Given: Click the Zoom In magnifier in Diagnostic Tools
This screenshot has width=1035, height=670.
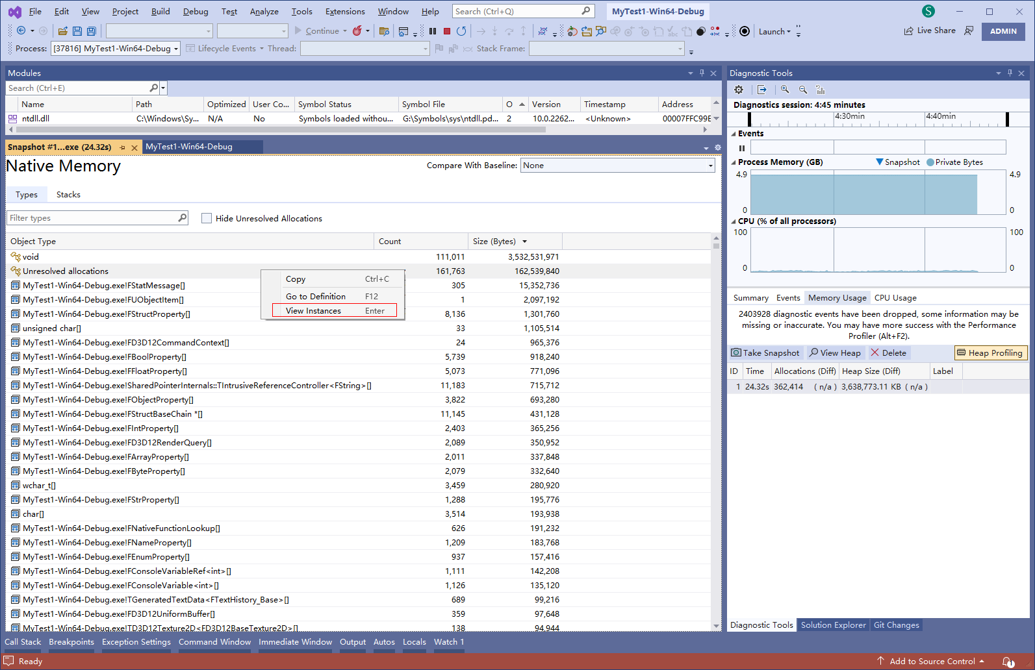Looking at the screenshot, I should click(785, 90).
